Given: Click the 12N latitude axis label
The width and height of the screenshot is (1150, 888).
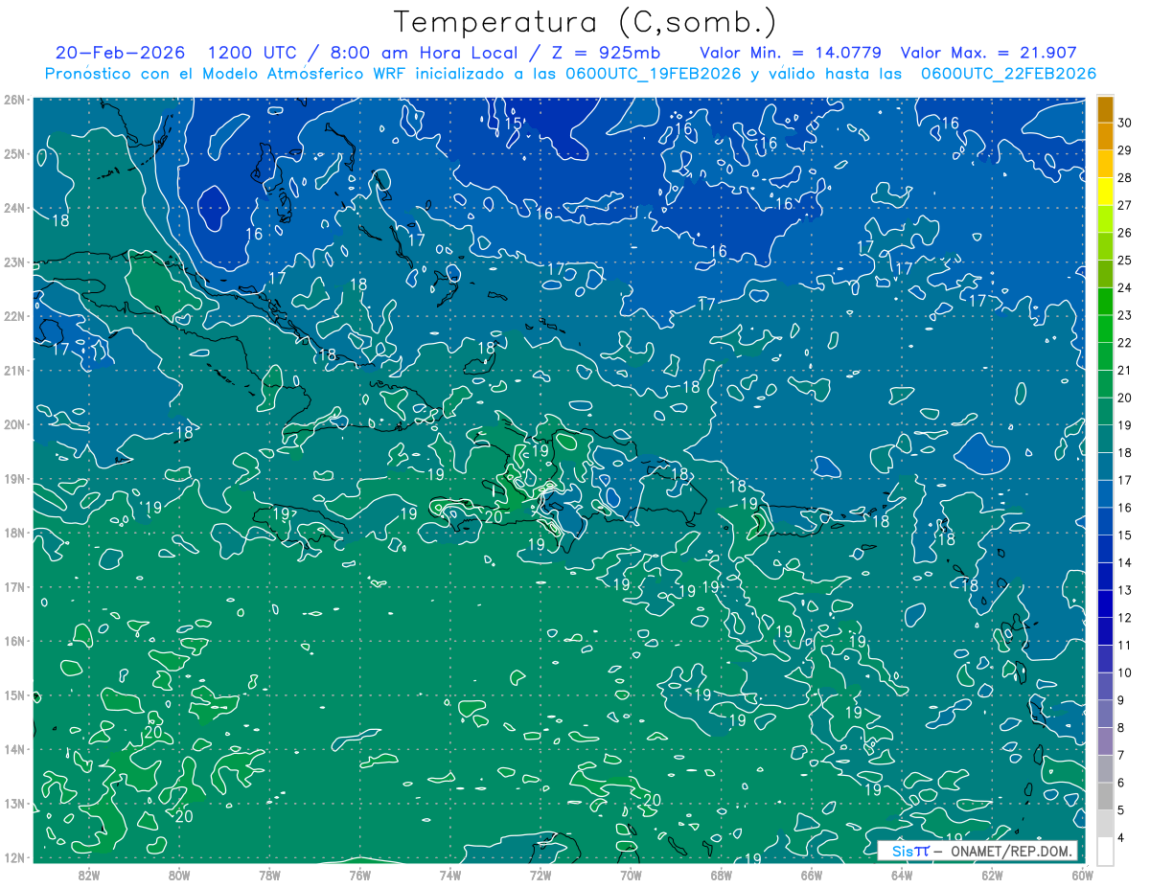Looking at the screenshot, I should (13, 857).
